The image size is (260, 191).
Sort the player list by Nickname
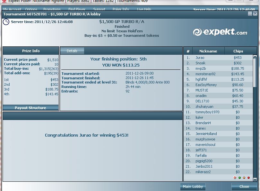click(x=208, y=51)
